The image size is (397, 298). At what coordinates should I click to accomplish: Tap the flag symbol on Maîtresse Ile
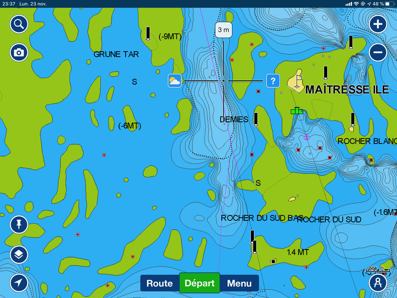point(299,81)
